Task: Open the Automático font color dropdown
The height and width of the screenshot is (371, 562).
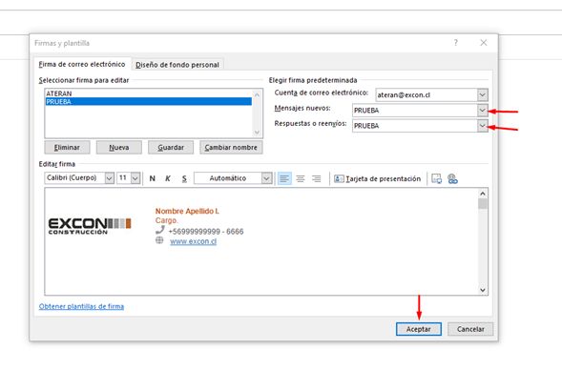Action: (x=266, y=178)
